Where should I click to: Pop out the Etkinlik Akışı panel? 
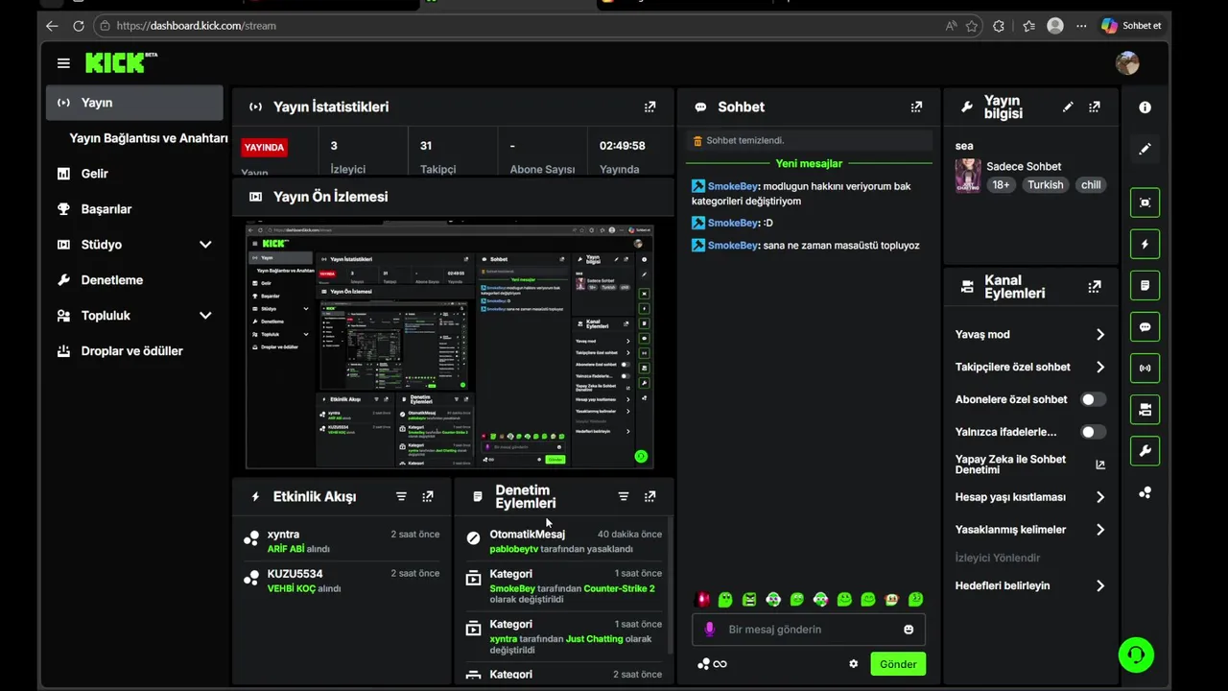[428, 497]
